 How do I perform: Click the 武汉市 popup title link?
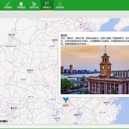[x=64, y=36]
